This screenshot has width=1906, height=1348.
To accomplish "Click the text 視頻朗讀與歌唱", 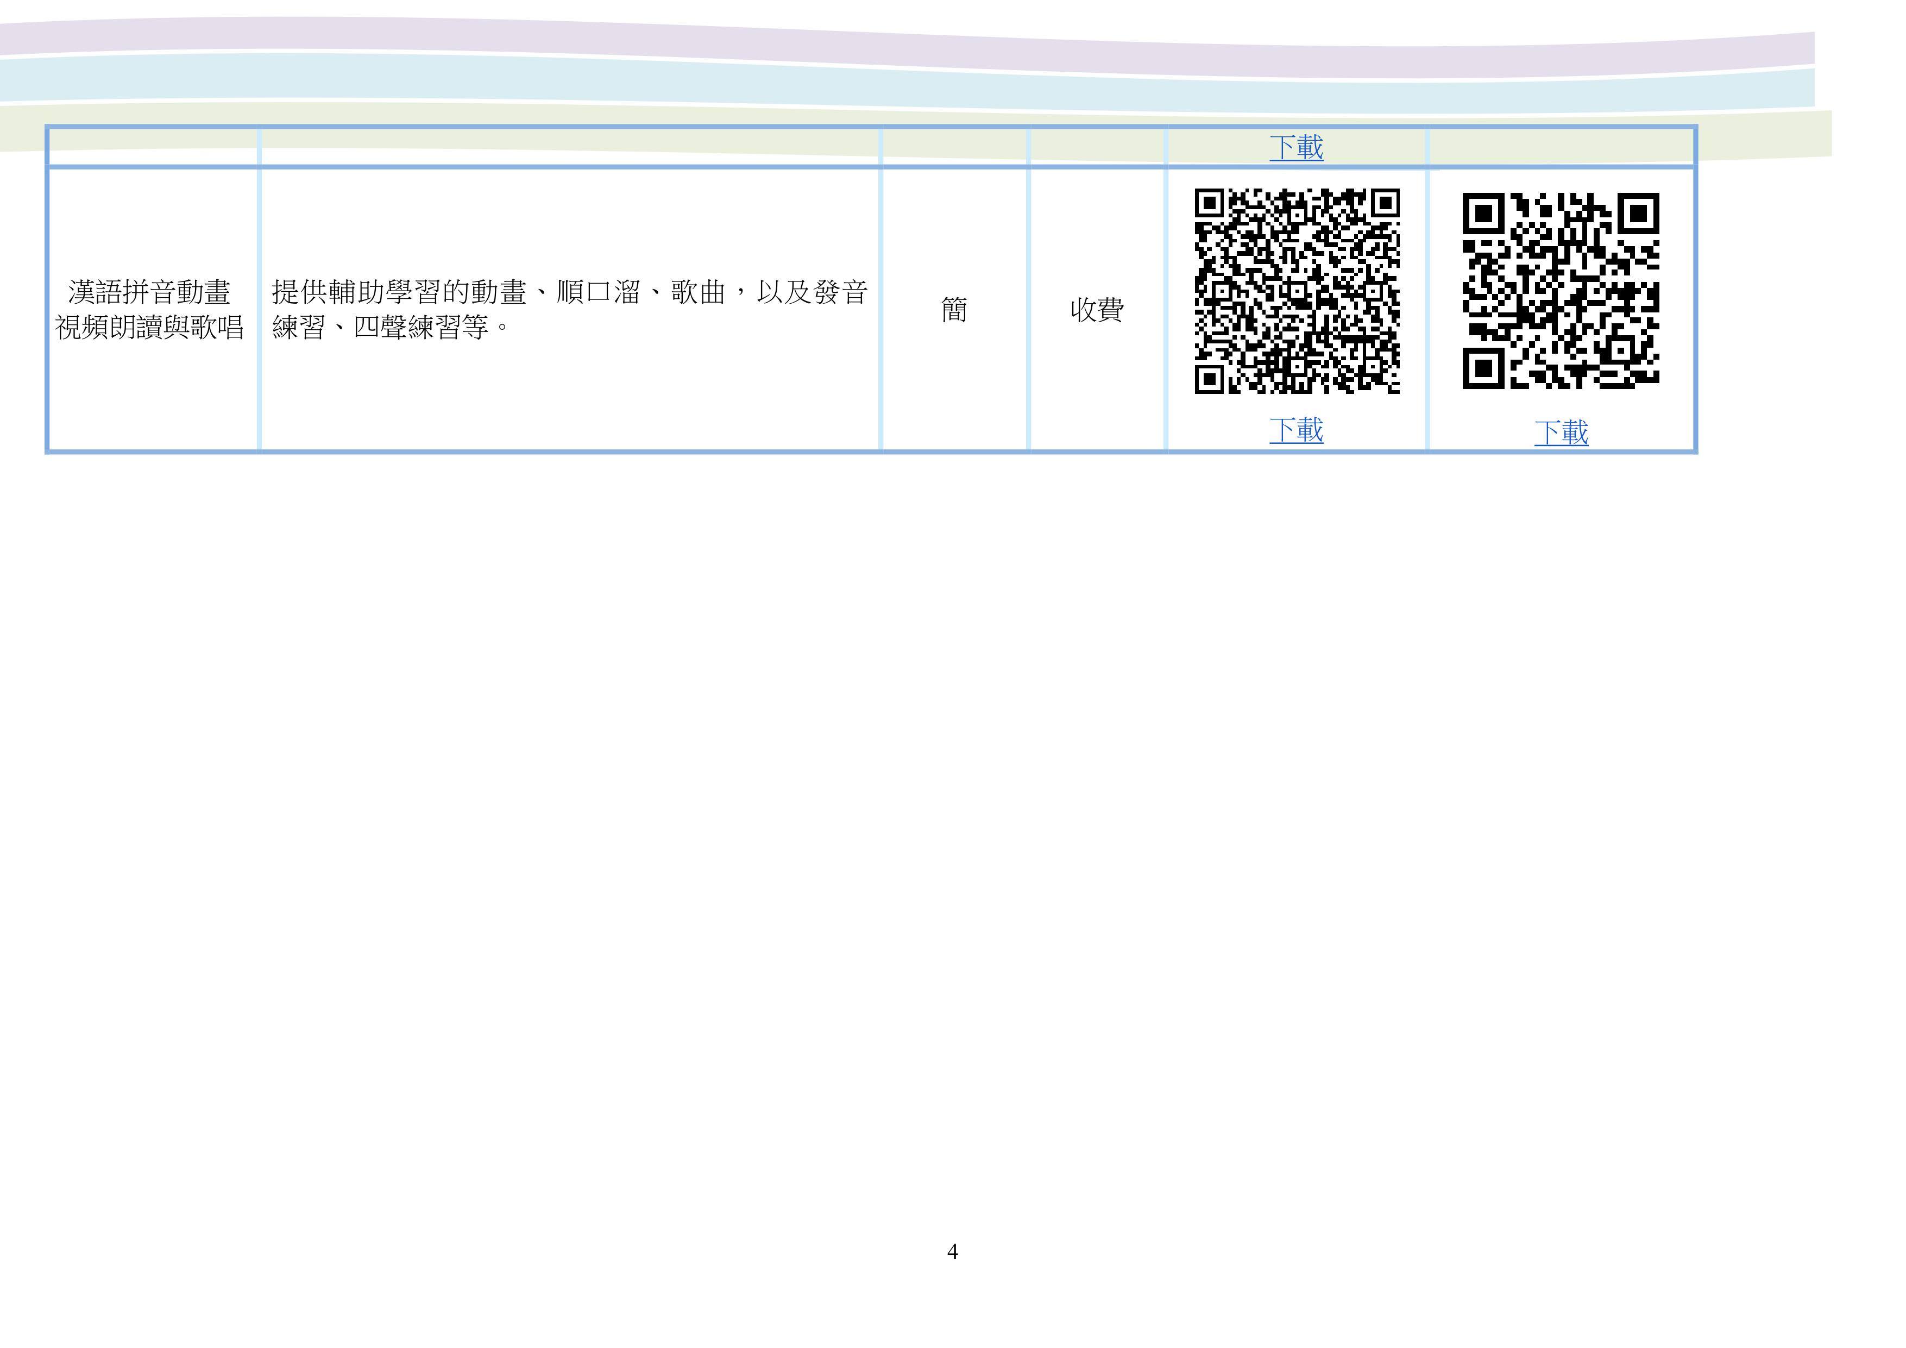I will [149, 328].
